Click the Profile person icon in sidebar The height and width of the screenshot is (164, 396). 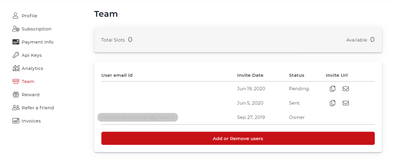click(15, 15)
